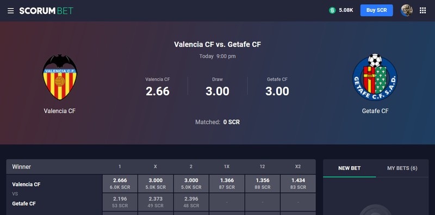Select the 1.366 odds for 1X

coord(227,183)
